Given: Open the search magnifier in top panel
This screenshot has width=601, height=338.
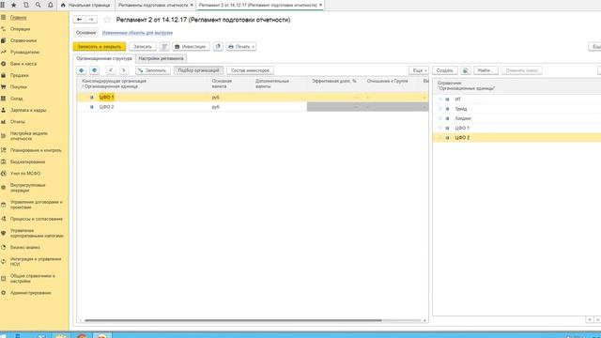Looking at the screenshot, I should tap(38, 5).
